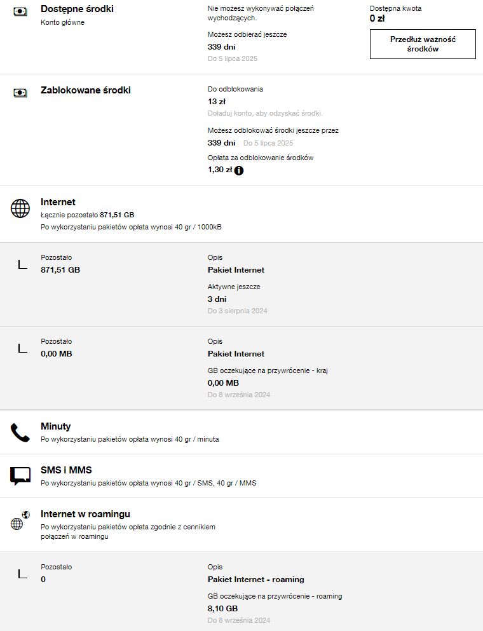The image size is (483, 631).
Task: Click the Internet section heading
Action: click(x=58, y=202)
